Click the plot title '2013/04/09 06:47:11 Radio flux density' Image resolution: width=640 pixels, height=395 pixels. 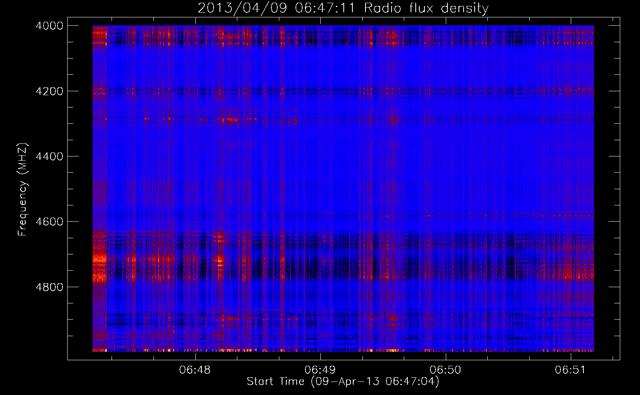(x=343, y=8)
